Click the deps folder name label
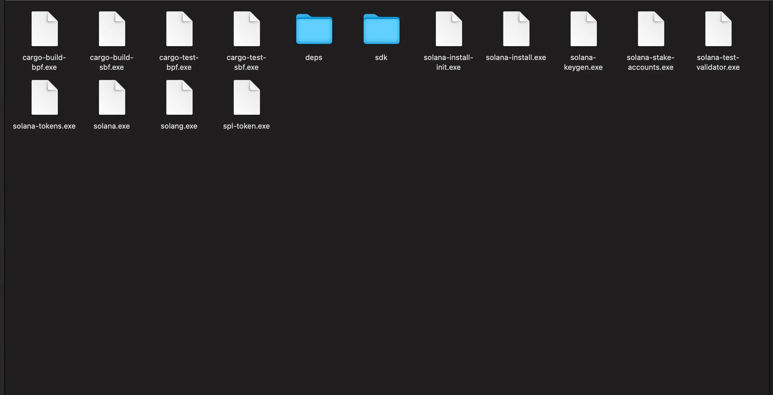773x395 pixels. [x=313, y=57]
